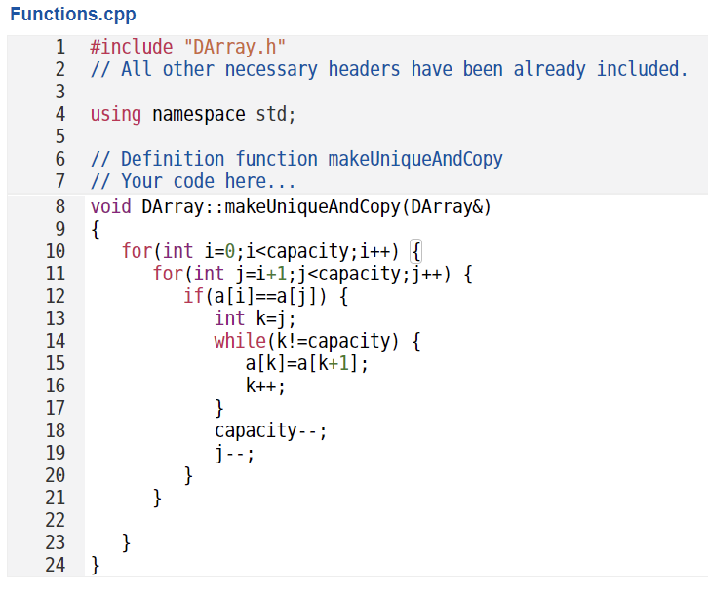Click line number 16 in the gutter

coord(55,386)
